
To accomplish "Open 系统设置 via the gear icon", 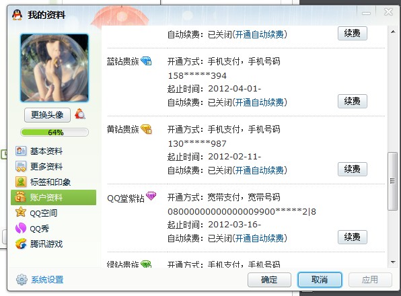I will [x=22, y=279].
